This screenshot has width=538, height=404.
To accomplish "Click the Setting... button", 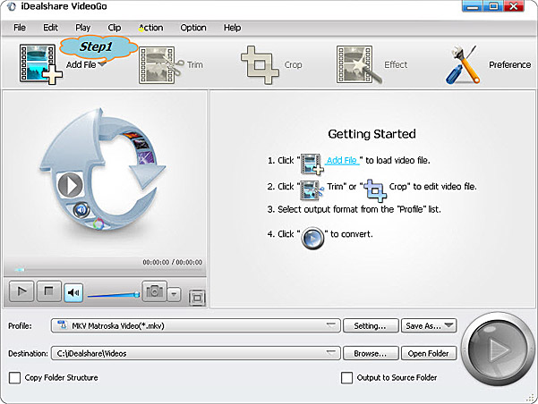I will (371, 325).
